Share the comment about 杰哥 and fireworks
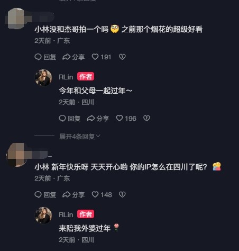This screenshot has width=239, height=251. point(73,57)
